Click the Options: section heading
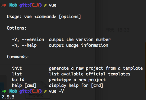The image size is (146, 100). tap(17, 28)
